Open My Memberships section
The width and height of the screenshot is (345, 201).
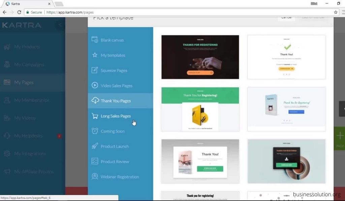(33, 100)
